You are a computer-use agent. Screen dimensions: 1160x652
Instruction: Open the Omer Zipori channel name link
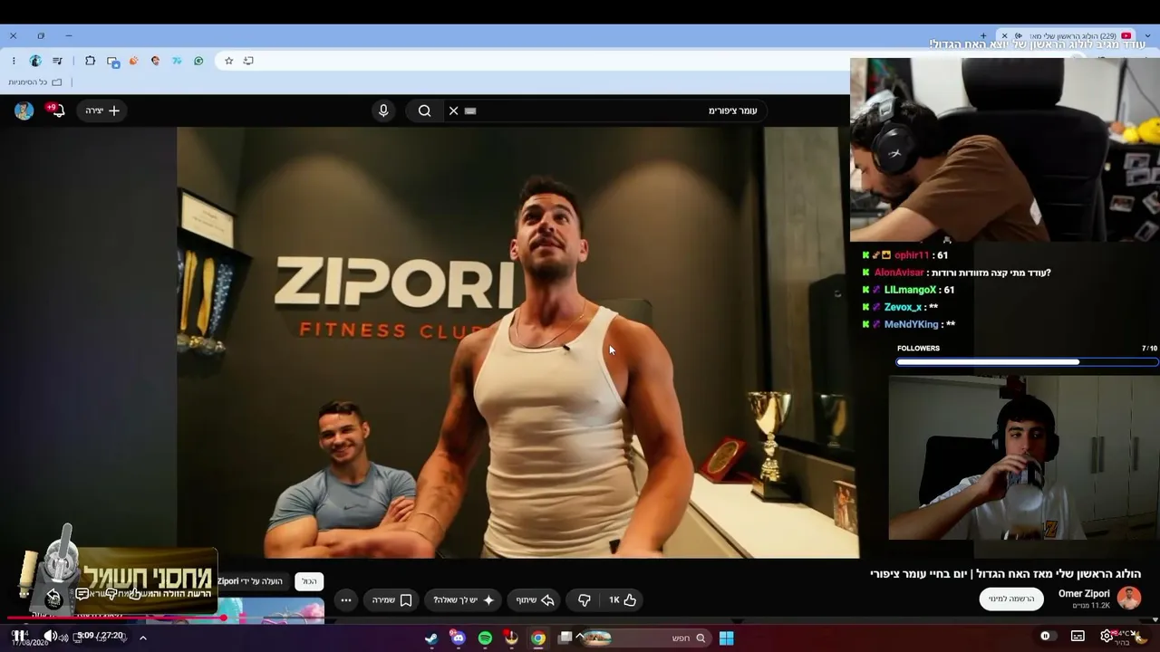(x=1084, y=594)
